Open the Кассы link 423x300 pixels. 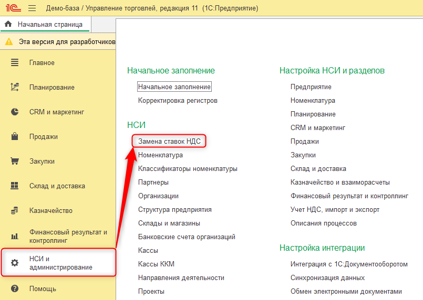[x=148, y=251]
